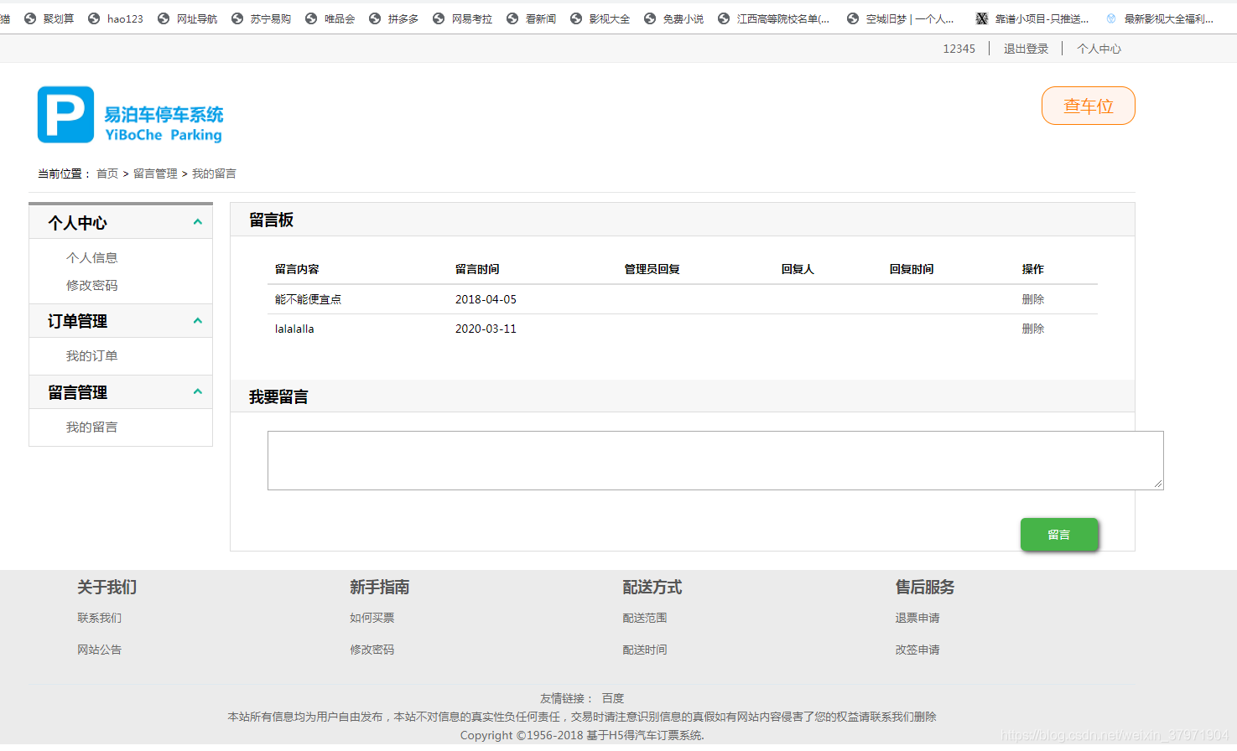
Task: Open the 配送时间 footer link
Action: point(645,650)
